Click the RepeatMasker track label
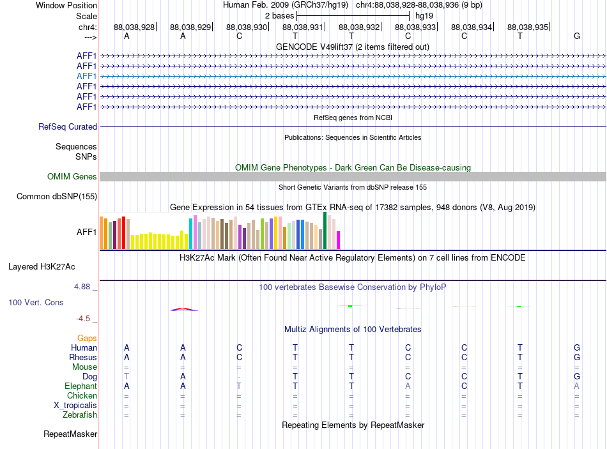This screenshot has height=449, width=607. point(70,434)
